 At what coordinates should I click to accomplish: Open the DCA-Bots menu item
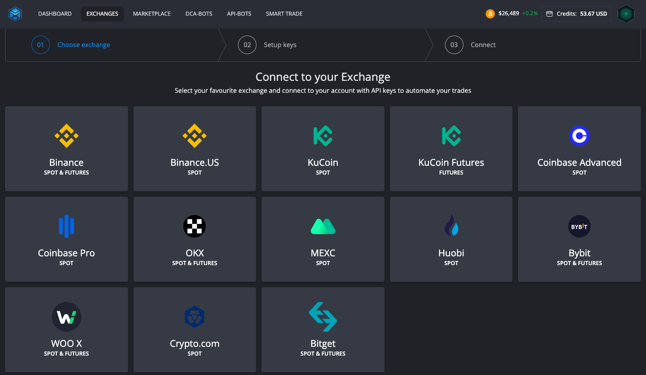tap(199, 14)
